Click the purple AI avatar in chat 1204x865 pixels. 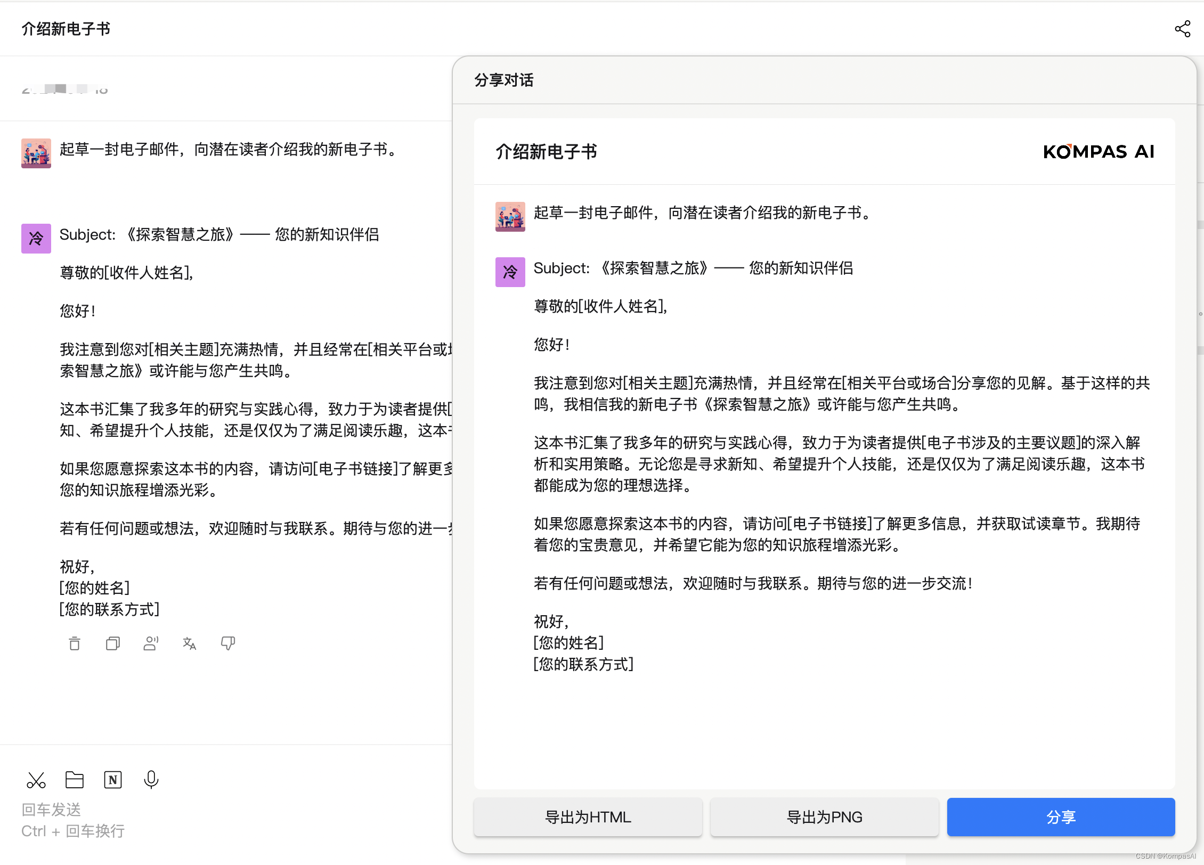click(36, 238)
